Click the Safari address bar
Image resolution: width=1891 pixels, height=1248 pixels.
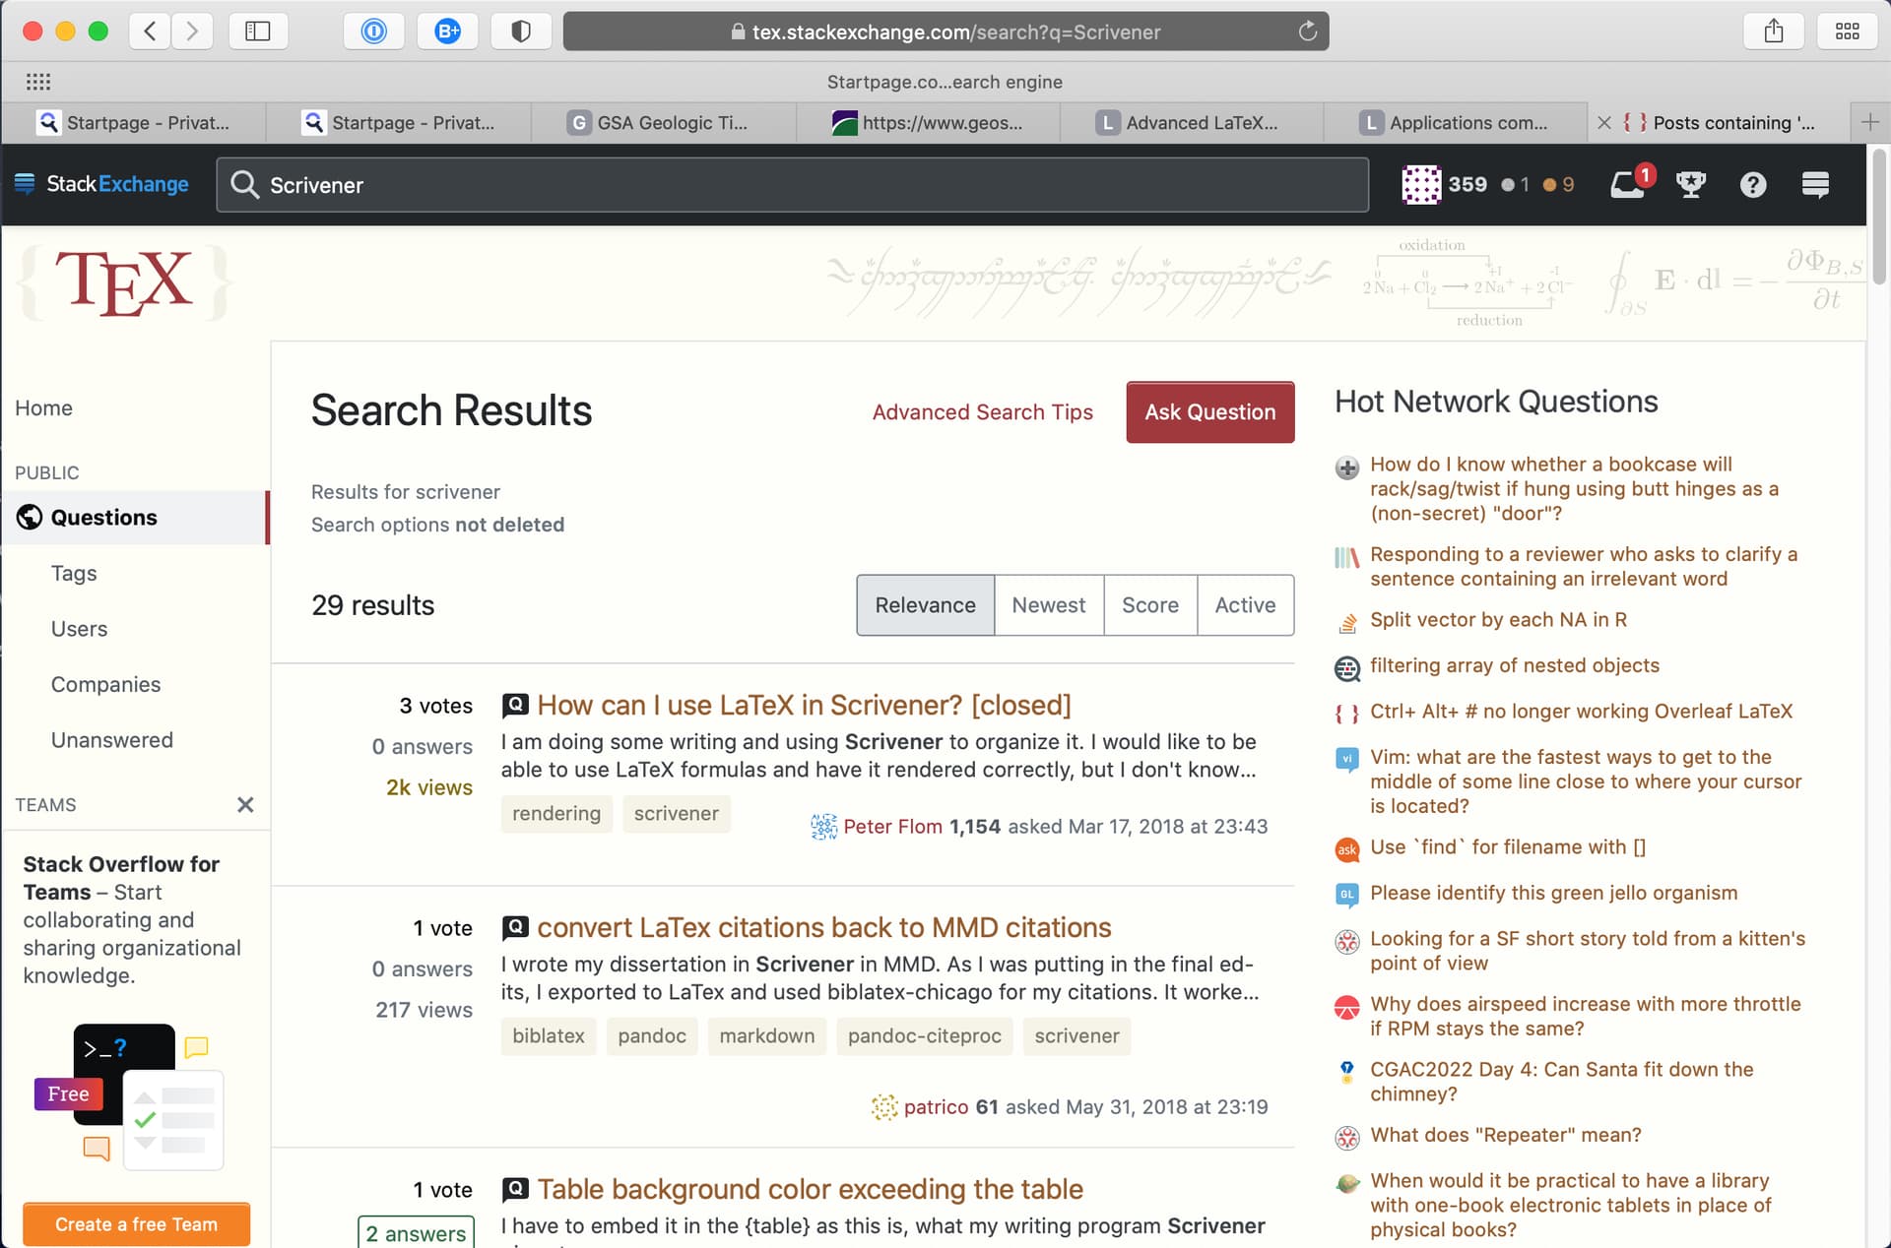[x=945, y=31]
